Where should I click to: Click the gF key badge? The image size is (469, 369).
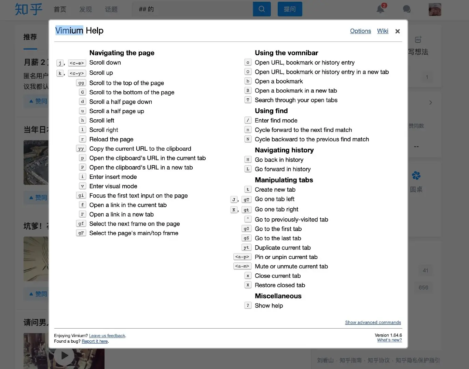point(81,233)
